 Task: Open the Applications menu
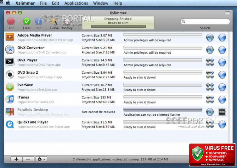76,3
